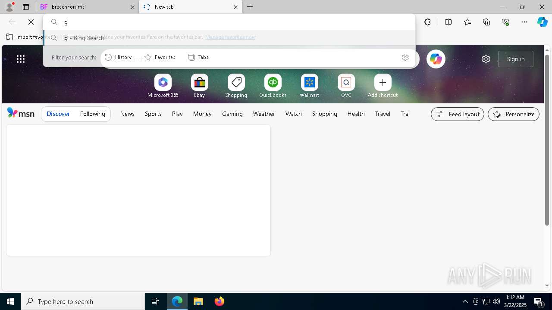The width and height of the screenshot is (552, 310).
Task: Open the Settings and more menu
Action: click(x=524, y=22)
